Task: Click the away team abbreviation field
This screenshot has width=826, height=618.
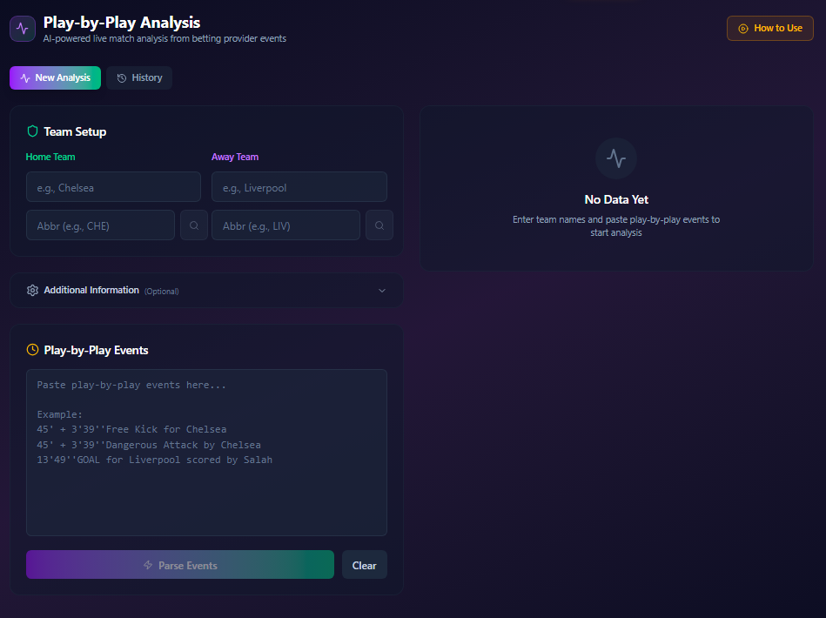Action: point(285,225)
